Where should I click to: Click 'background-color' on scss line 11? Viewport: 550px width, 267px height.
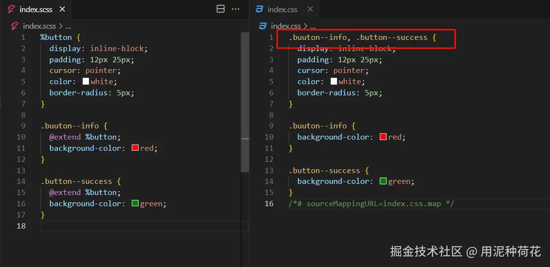(x=85, y=148)
